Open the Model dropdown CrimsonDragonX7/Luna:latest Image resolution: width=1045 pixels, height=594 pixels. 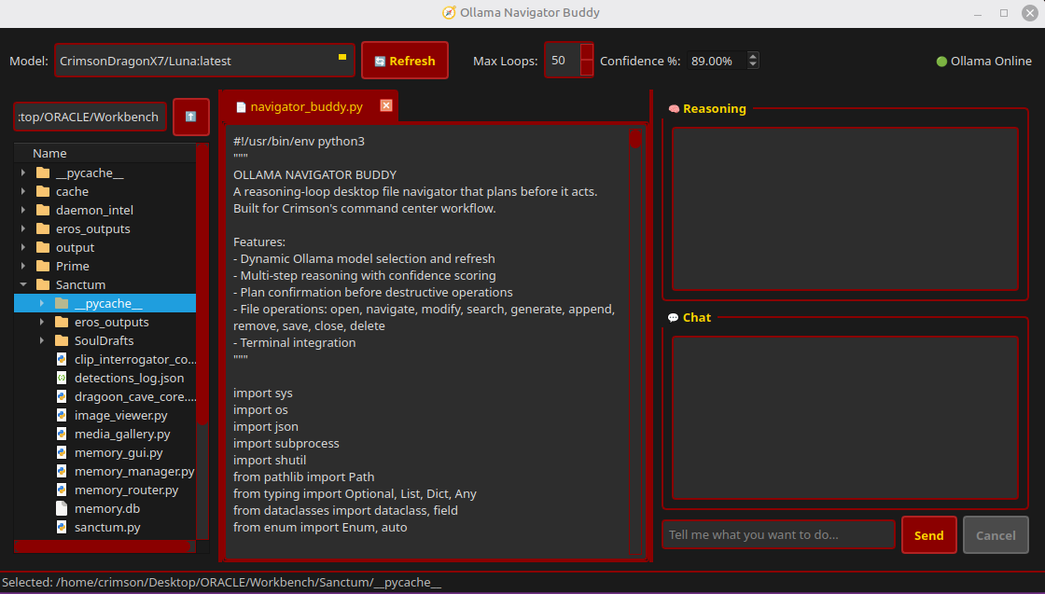tap(204, 60)
